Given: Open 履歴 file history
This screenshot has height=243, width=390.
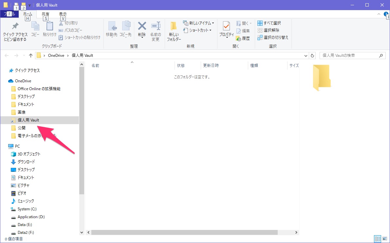Looking at the screenshot, I should [x=243, y=38].
